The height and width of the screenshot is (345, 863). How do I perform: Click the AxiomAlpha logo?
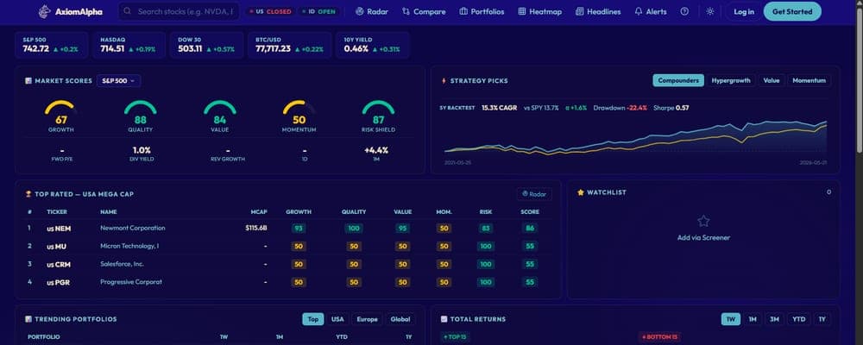click(71, 11)
